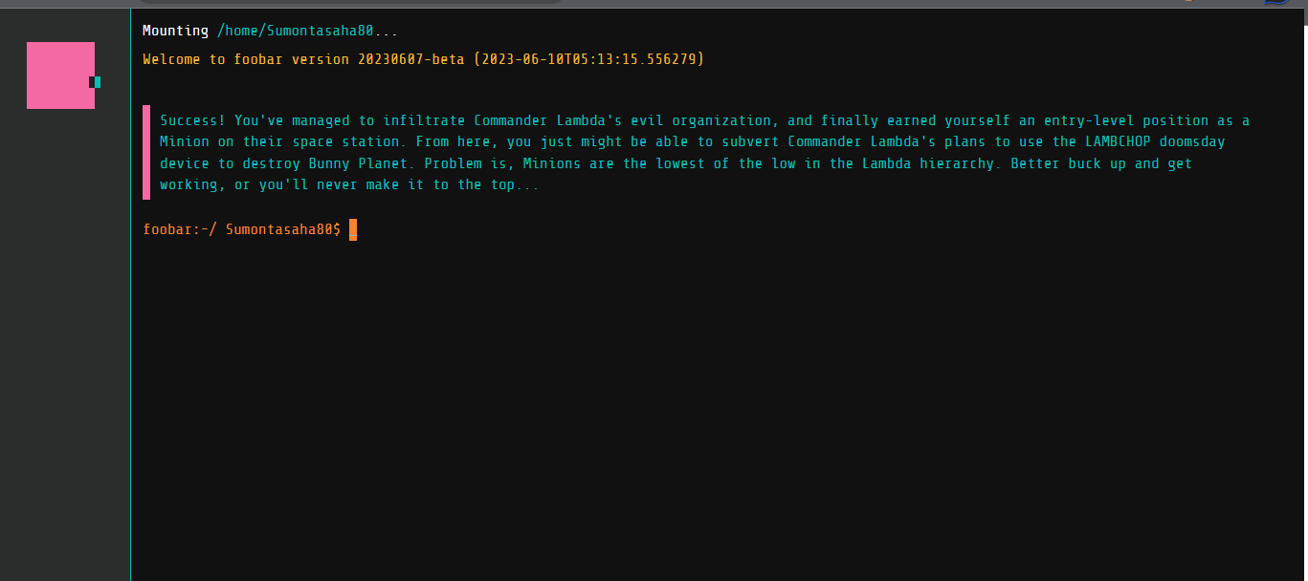1308x581 pixels.
Task: Click the timestamp 2023-06-10T05:13:15.556279
Action: coord(588,59)
